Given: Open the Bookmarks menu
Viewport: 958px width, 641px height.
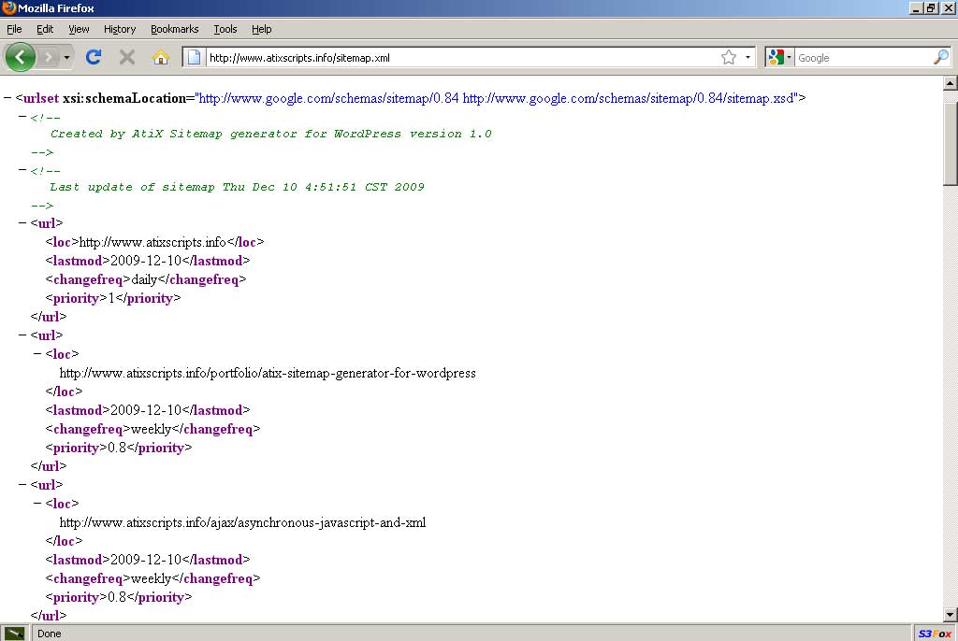Looking at the screenshot, I should (x=175, y=29).
